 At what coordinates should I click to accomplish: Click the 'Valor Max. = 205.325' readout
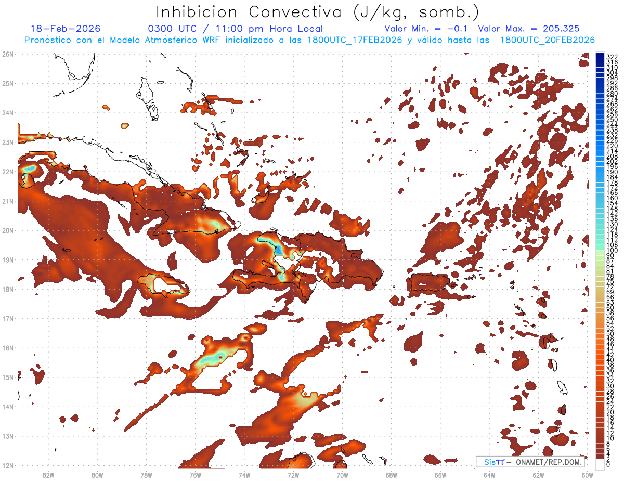click(528, 29)
